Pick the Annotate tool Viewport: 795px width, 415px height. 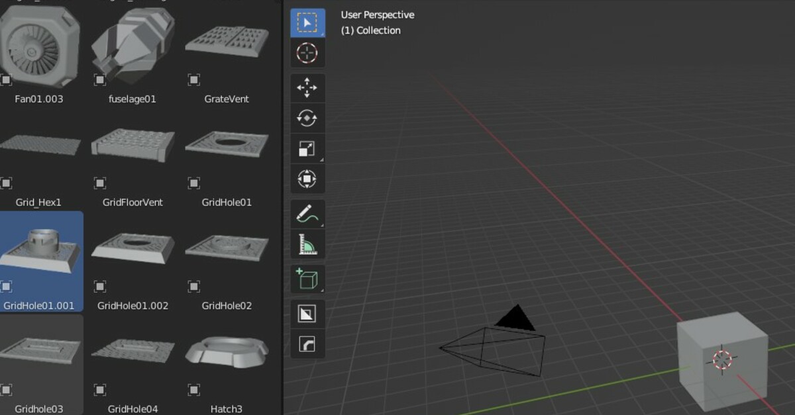tap(307, 214)
